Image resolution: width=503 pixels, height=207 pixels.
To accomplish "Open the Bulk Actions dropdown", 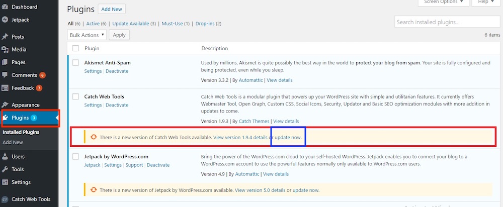I will pyautogui.click(x=87, y=35).
